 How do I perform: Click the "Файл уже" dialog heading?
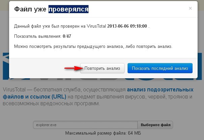coord(30,9)
